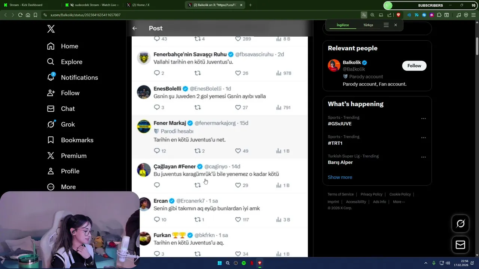Go back using Post header arrow
The image size is (479, 269).
click(135, 28)
